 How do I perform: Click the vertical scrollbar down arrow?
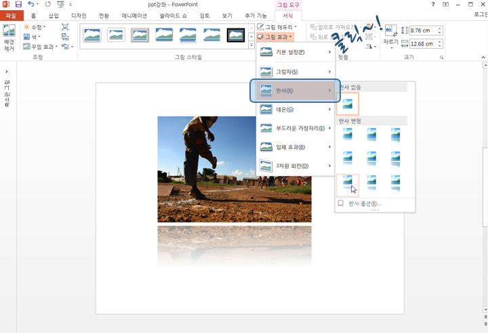[485, 309]
